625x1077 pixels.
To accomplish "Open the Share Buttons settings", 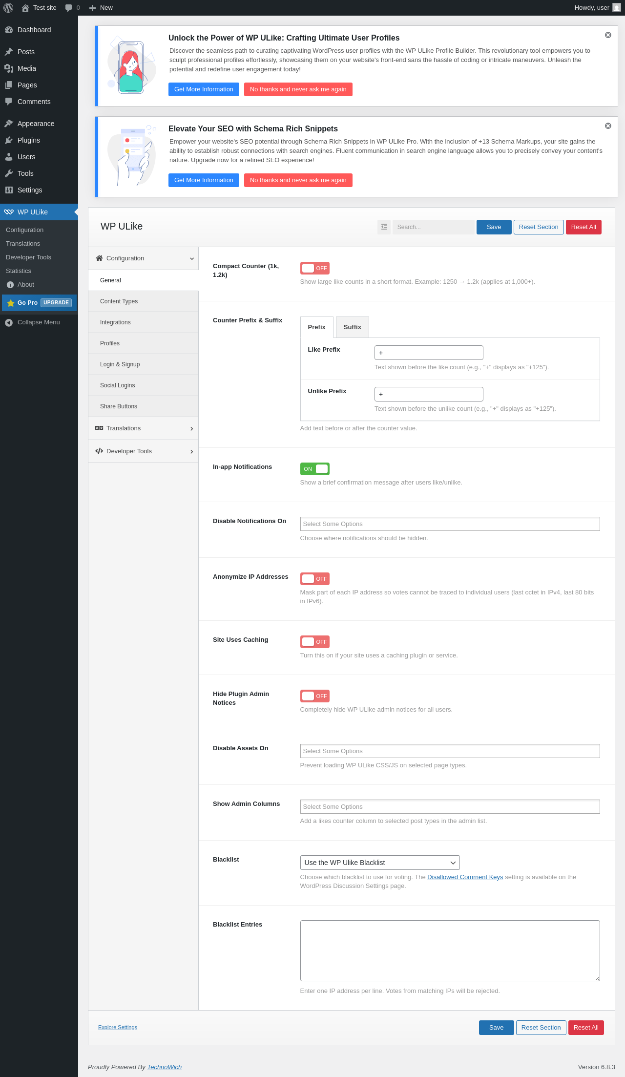I will pyautogui.click(x=144, y=406).
